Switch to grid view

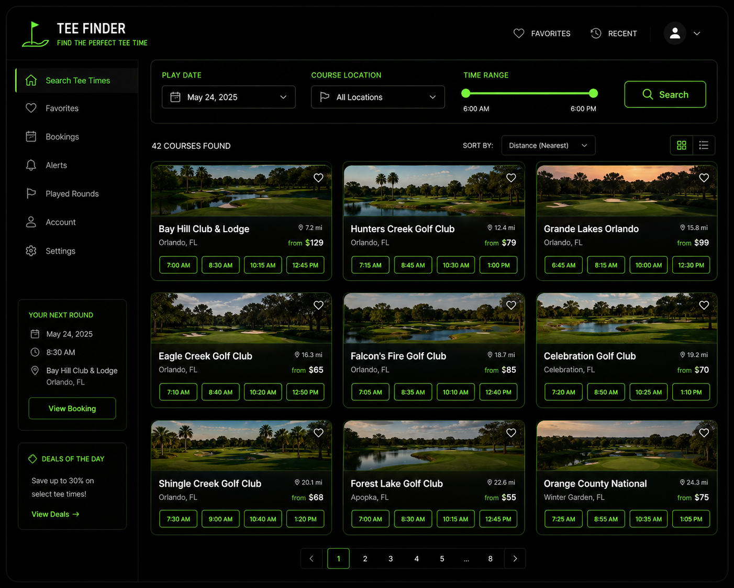coord(682,145)
